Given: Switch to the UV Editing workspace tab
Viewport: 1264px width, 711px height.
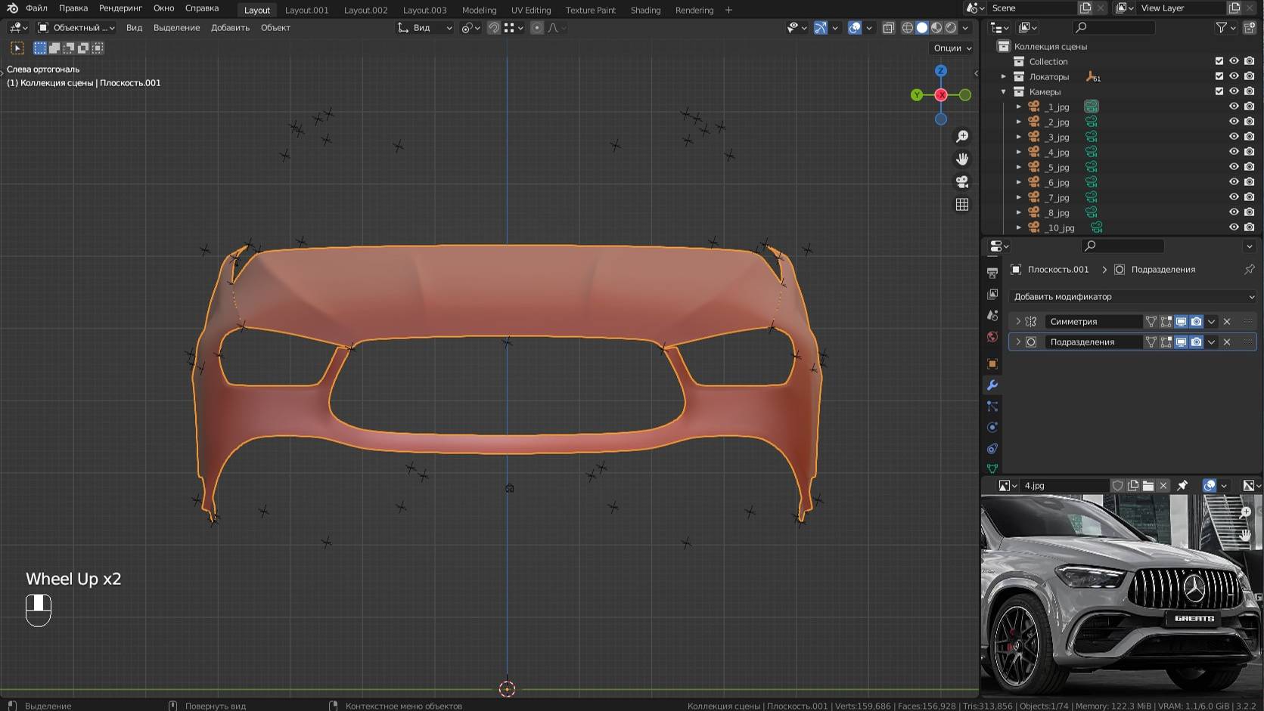Looking at the screenshot, I should [x=530, y=10].
